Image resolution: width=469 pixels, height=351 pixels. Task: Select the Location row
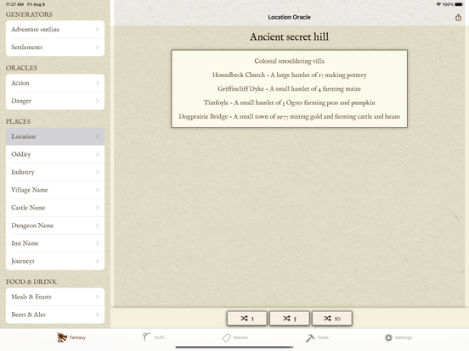[x=55, y=136]
